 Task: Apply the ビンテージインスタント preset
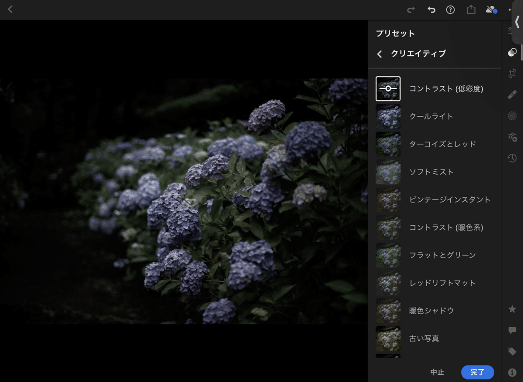pyautogui.click(x=450, y=199)
